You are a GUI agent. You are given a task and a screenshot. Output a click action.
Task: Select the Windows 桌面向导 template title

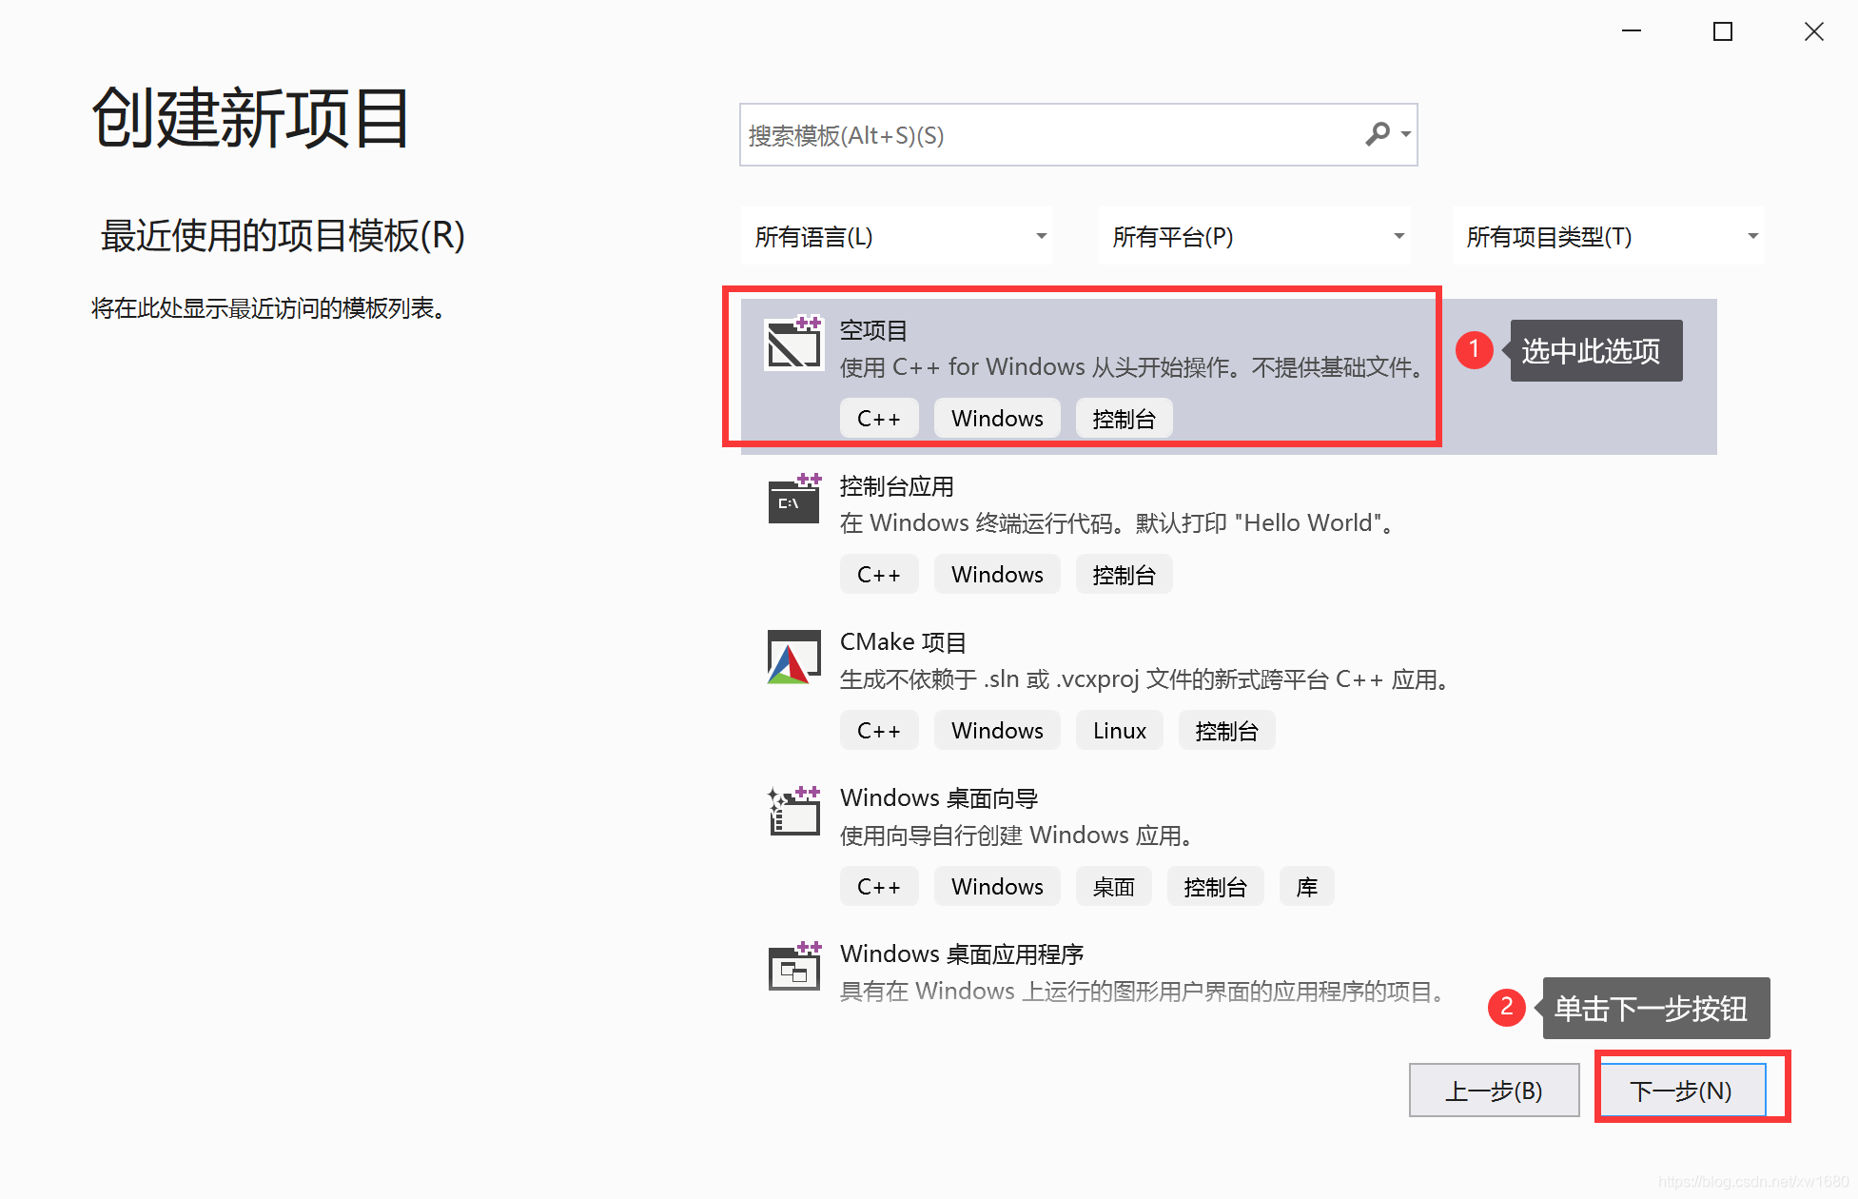(x=939, y=798)
